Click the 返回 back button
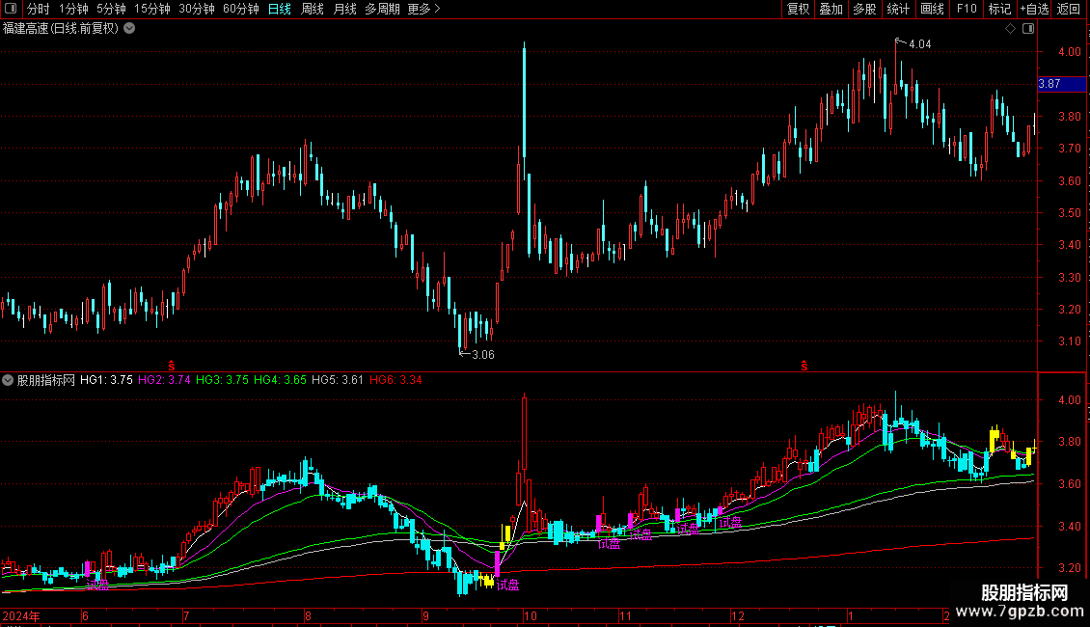Image resolution: width=1090 pixels, height=627 pixels. click(x=1069, y=9)
